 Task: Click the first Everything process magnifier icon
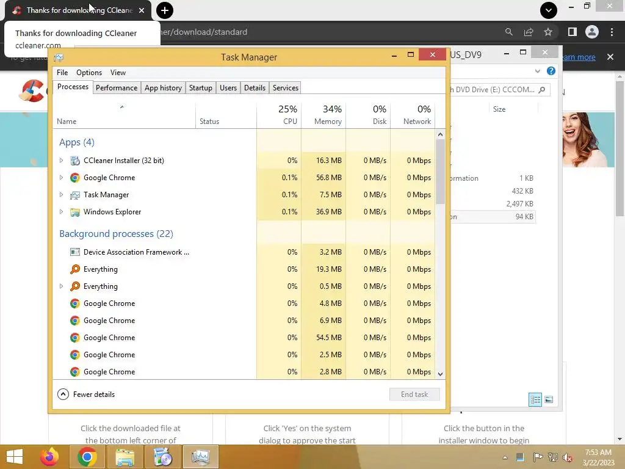[75, 269]
